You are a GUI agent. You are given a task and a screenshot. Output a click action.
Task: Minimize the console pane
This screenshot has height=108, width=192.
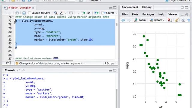click(111, 71)
